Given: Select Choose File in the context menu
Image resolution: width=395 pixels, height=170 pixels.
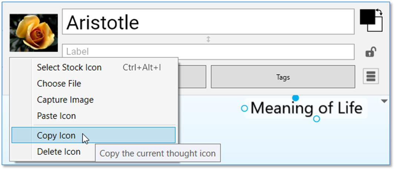Looking at the screenshot, I should tap(59, 84).
